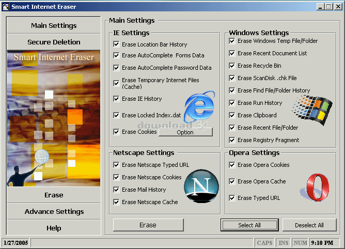The image size is (345, 249).
Task: Click the Select All button
Action: click(x=249, y=225)
